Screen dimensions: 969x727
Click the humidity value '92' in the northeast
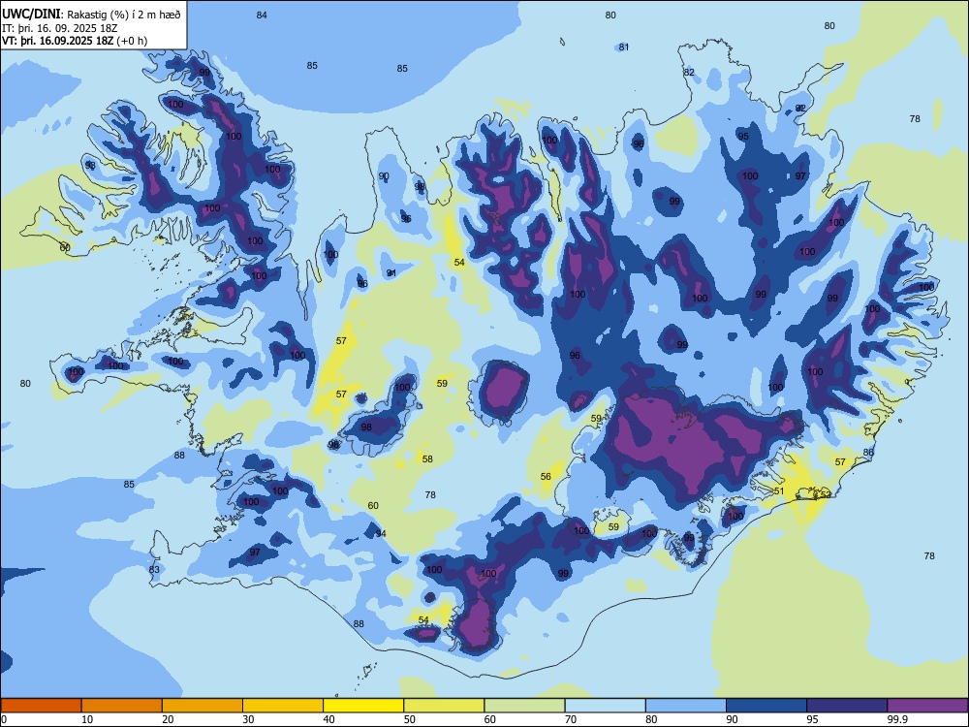(801, 108)
